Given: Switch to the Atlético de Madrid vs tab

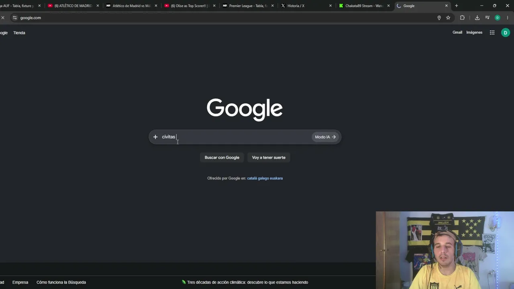Looking at the screenshot, I should point(131,6).
